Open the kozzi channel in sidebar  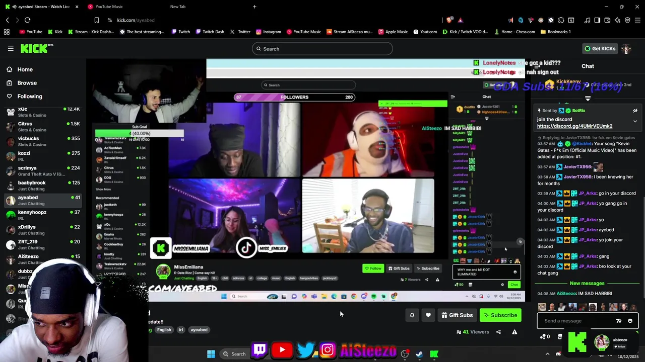click(43, 156)
